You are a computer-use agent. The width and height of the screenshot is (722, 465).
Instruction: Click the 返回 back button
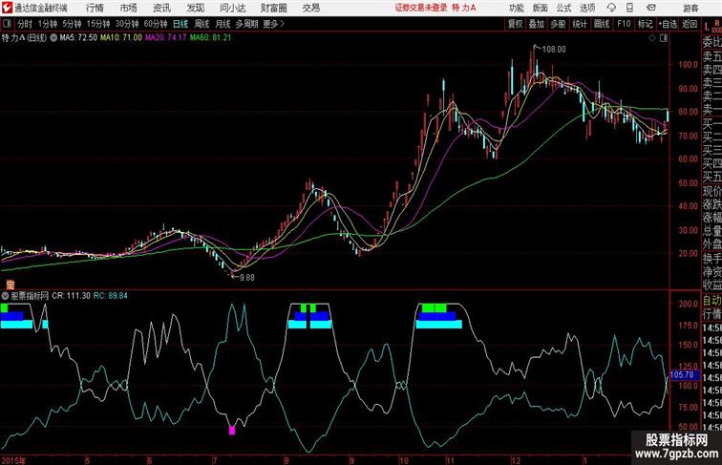point(690,24)
